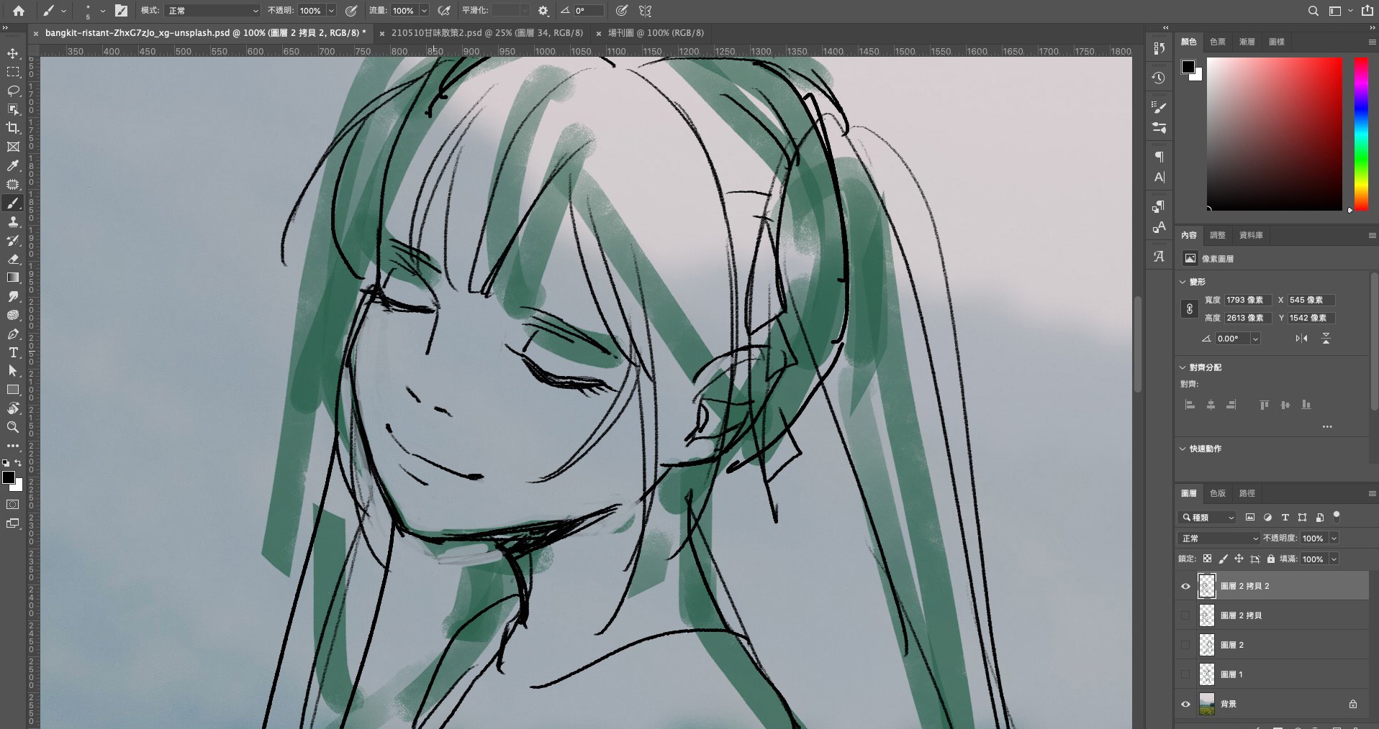Select the Spot Healing Brush tool
The height and width of the screenshot is (729, 1379).
13,185
